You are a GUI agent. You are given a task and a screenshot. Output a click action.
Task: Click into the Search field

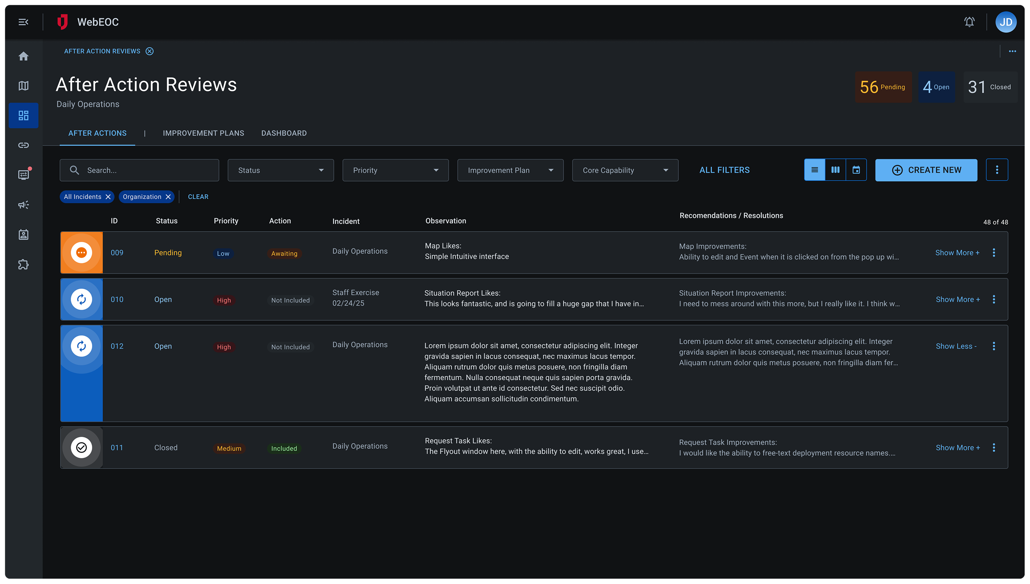[x=139, y=170]
